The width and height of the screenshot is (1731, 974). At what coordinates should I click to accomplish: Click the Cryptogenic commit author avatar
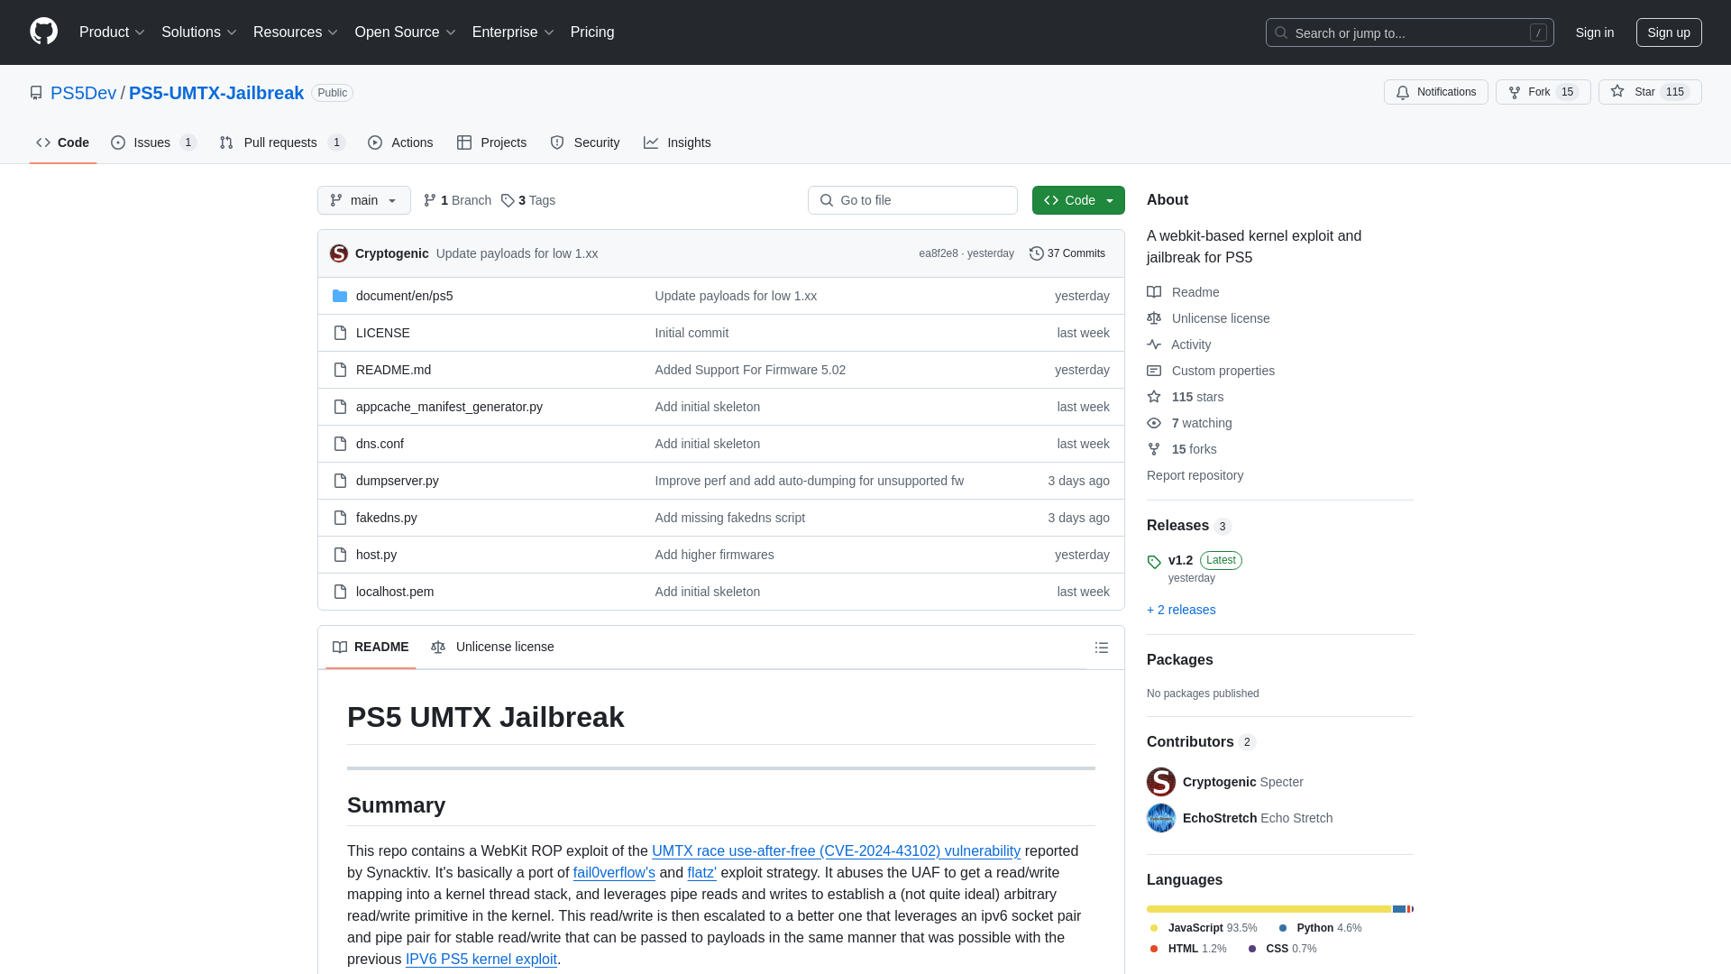[339, 253]
